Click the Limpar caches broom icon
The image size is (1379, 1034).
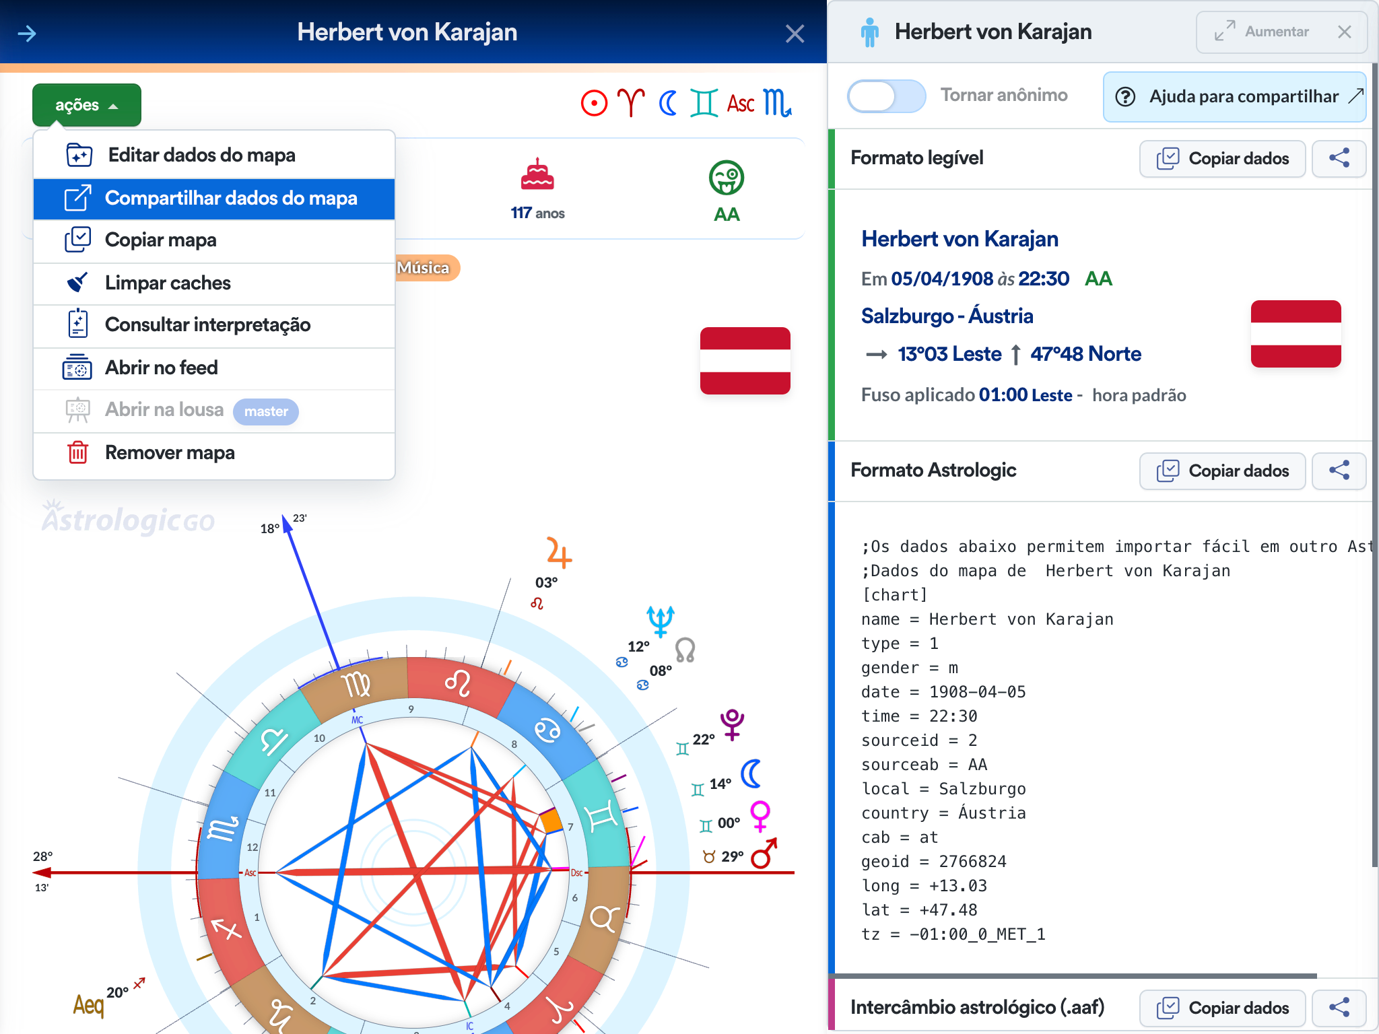(x=77, y=283)
